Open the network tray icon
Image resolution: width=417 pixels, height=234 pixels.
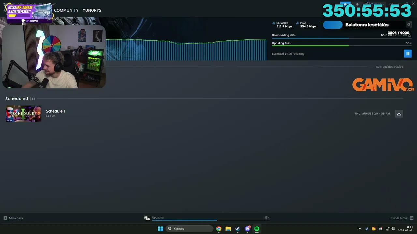click(x=388, y=229)
